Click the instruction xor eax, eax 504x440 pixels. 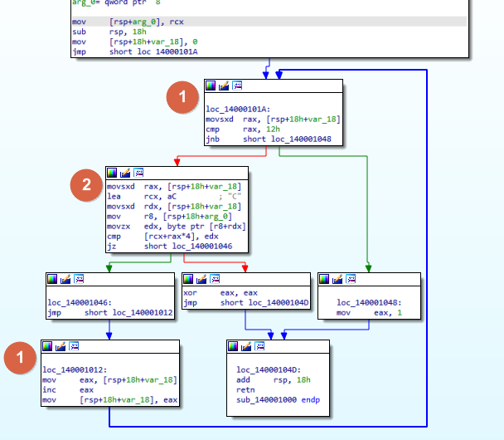[x=220, y=292]
